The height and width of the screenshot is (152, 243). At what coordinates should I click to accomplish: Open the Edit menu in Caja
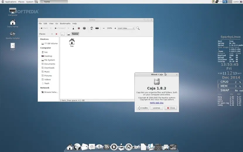click(45, 23)
